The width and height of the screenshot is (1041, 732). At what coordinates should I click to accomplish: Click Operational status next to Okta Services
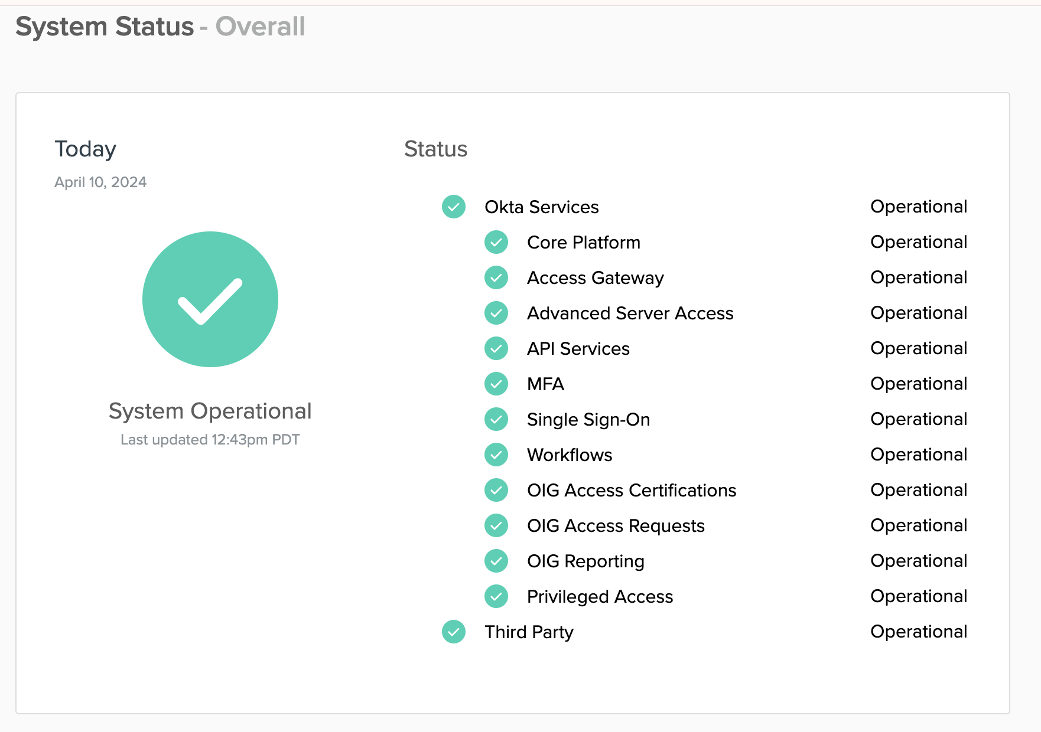[x=919, y=207]
